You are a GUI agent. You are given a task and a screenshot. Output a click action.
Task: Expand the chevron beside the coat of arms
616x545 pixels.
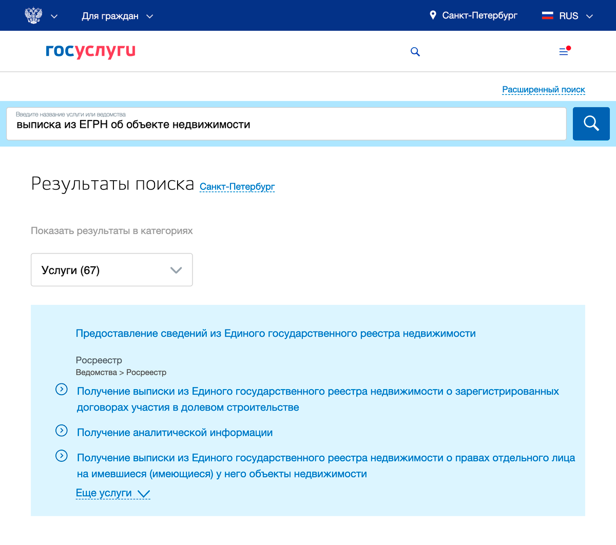coord(54,16)
